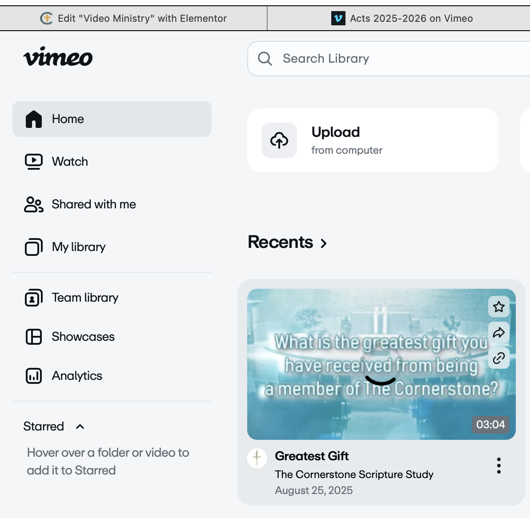
Task: Copy link icon on Greatest Gift thumbnail
Action: [499, 358]
